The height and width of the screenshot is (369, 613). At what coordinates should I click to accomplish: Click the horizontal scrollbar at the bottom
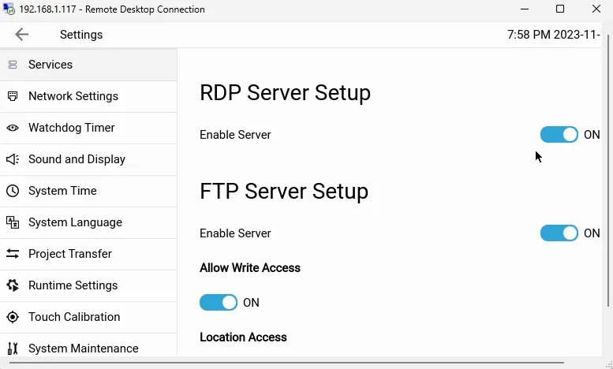coord(284,363)
